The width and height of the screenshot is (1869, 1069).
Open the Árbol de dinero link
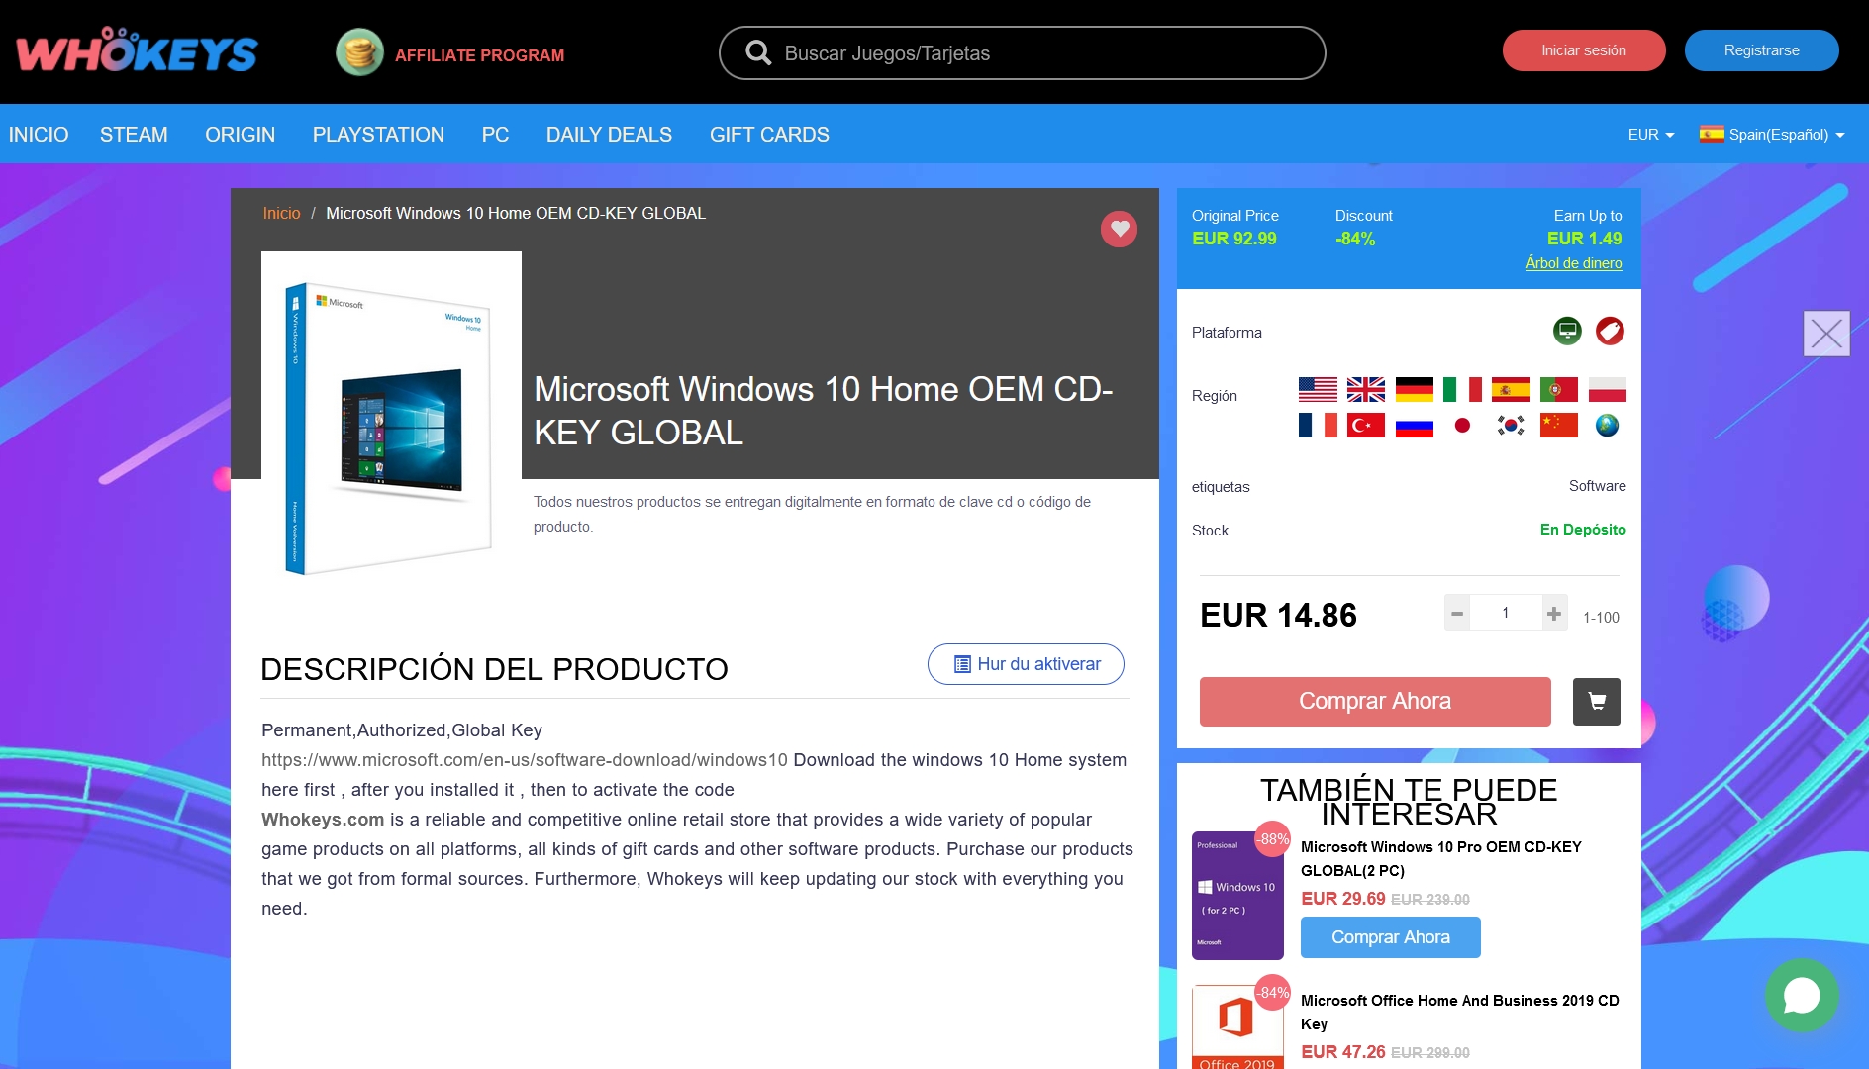tap(1574, 263)
